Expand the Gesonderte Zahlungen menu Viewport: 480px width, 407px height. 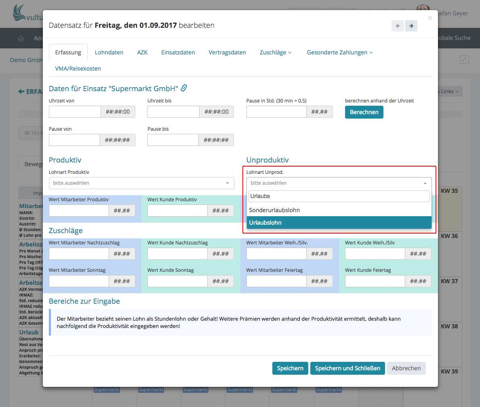339,52
